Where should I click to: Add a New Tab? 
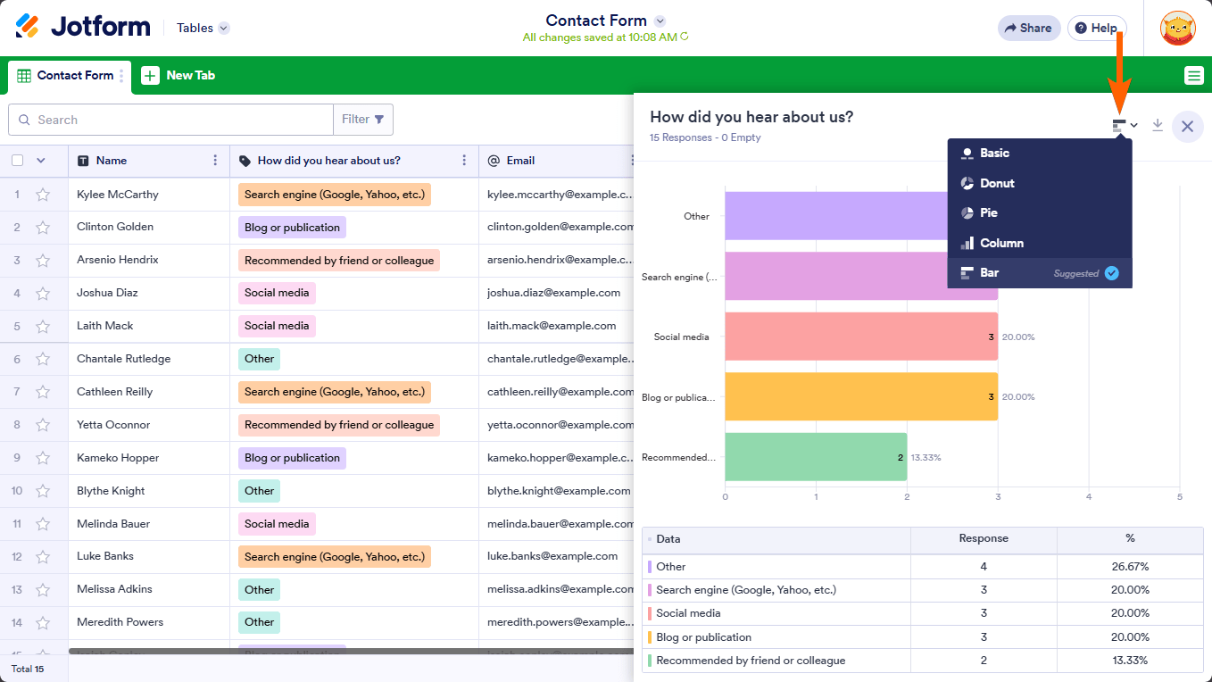178,76
